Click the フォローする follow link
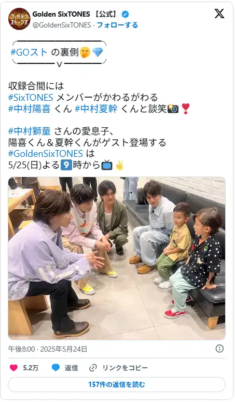 (117, 25)
